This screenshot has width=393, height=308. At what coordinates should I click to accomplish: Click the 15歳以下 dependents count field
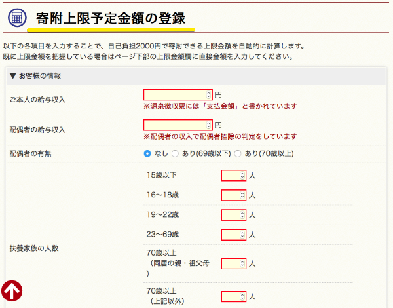click(234, 176)
